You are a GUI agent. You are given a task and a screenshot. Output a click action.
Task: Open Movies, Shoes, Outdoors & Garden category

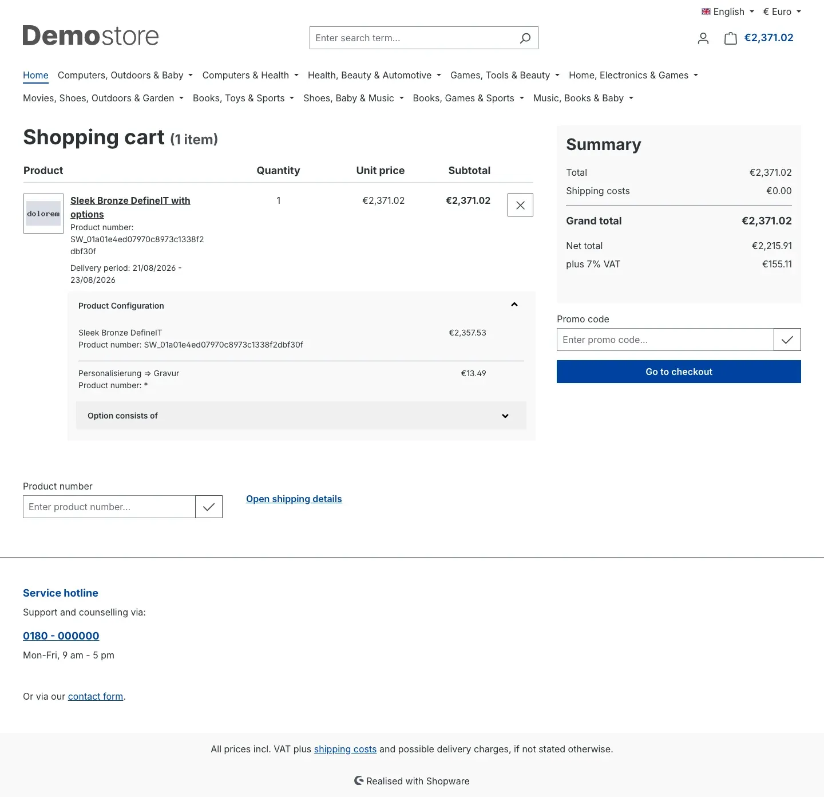click(x=104, y=98)
